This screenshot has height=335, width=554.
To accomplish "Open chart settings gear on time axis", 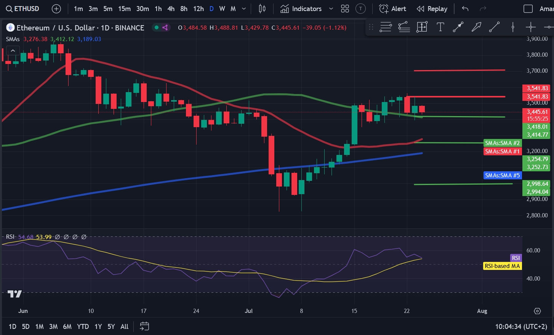I will 537,311.
